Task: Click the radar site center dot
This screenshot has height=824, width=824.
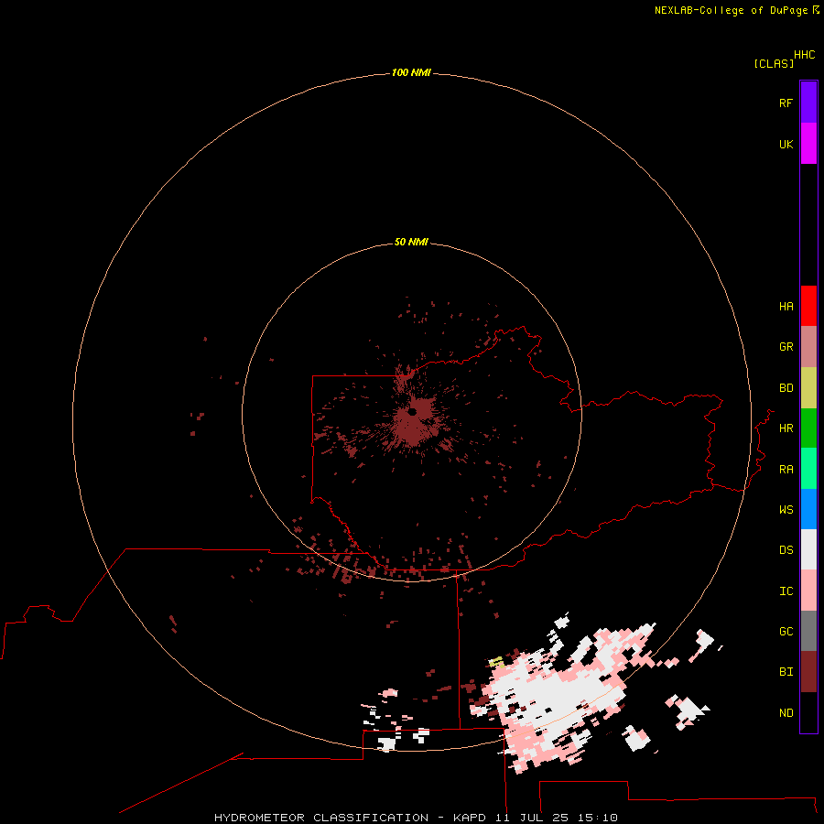Action: click(413, 412)
